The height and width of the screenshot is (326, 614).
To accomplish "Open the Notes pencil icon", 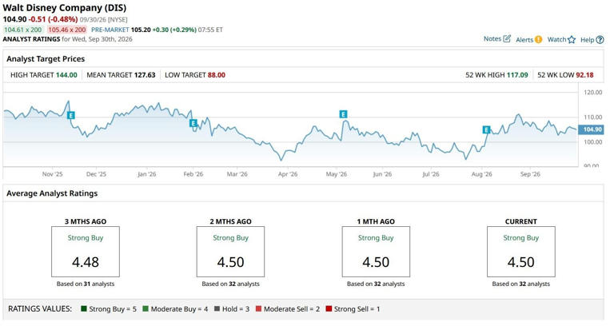I will [507, 38].
